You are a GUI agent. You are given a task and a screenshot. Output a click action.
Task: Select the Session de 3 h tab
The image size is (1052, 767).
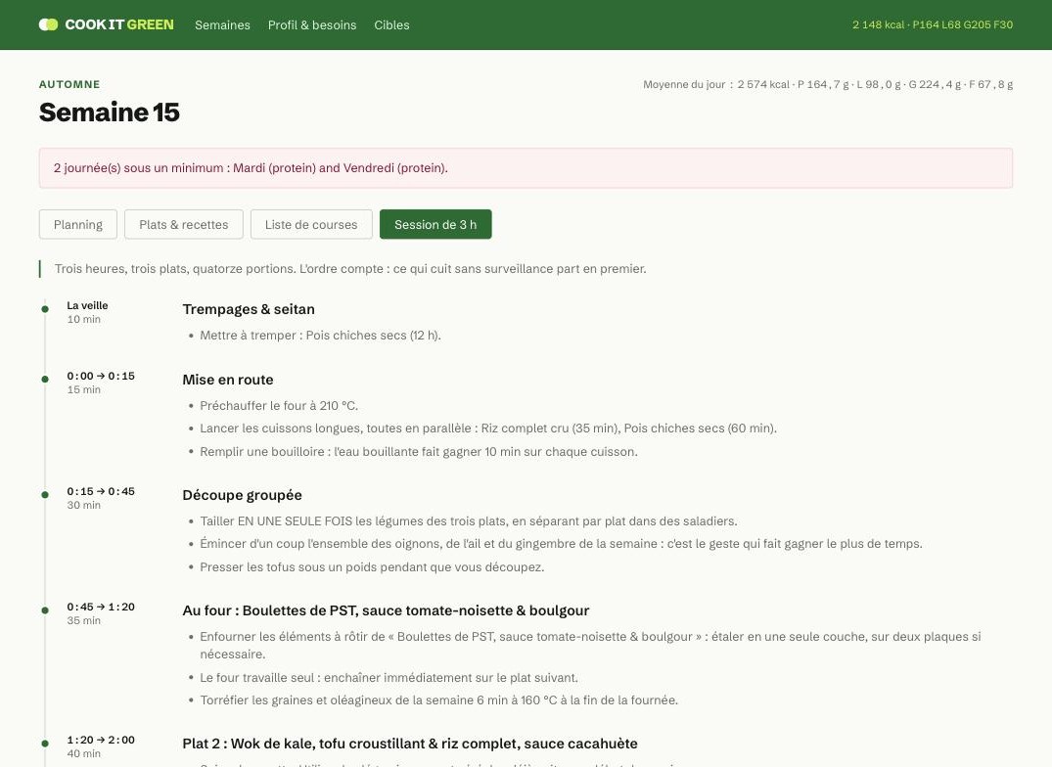pos(435,225)
